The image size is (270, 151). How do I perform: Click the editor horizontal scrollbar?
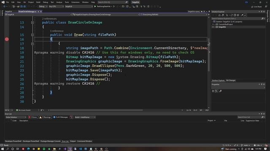96,110
